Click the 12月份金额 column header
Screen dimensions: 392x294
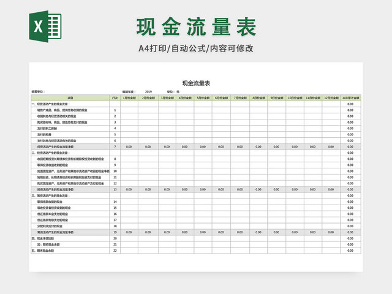pyautogui.click(x=331, y=98)
